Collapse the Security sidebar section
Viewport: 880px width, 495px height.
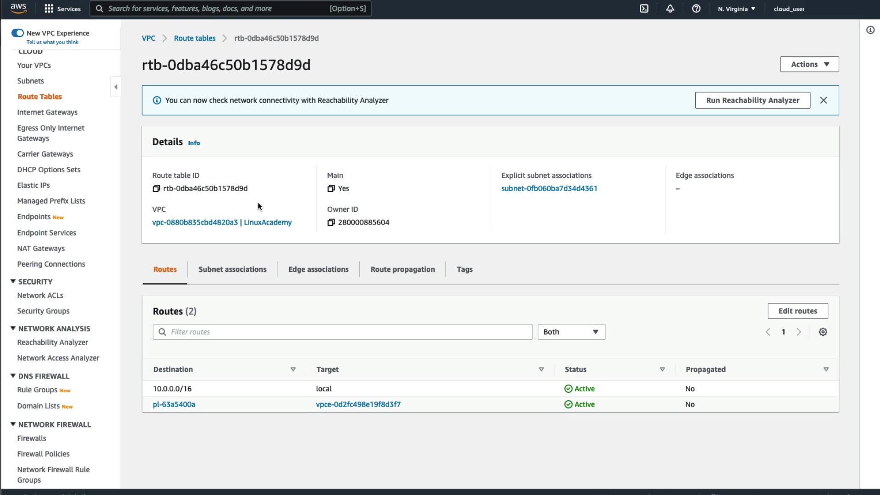click(13, 281)
